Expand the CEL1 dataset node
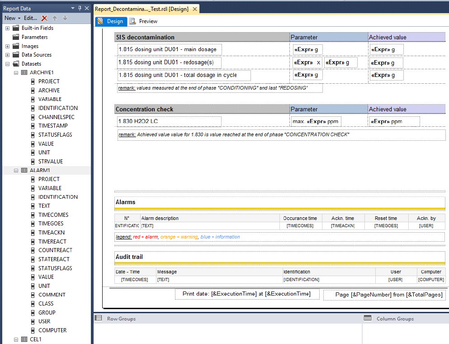 [16, 339]
